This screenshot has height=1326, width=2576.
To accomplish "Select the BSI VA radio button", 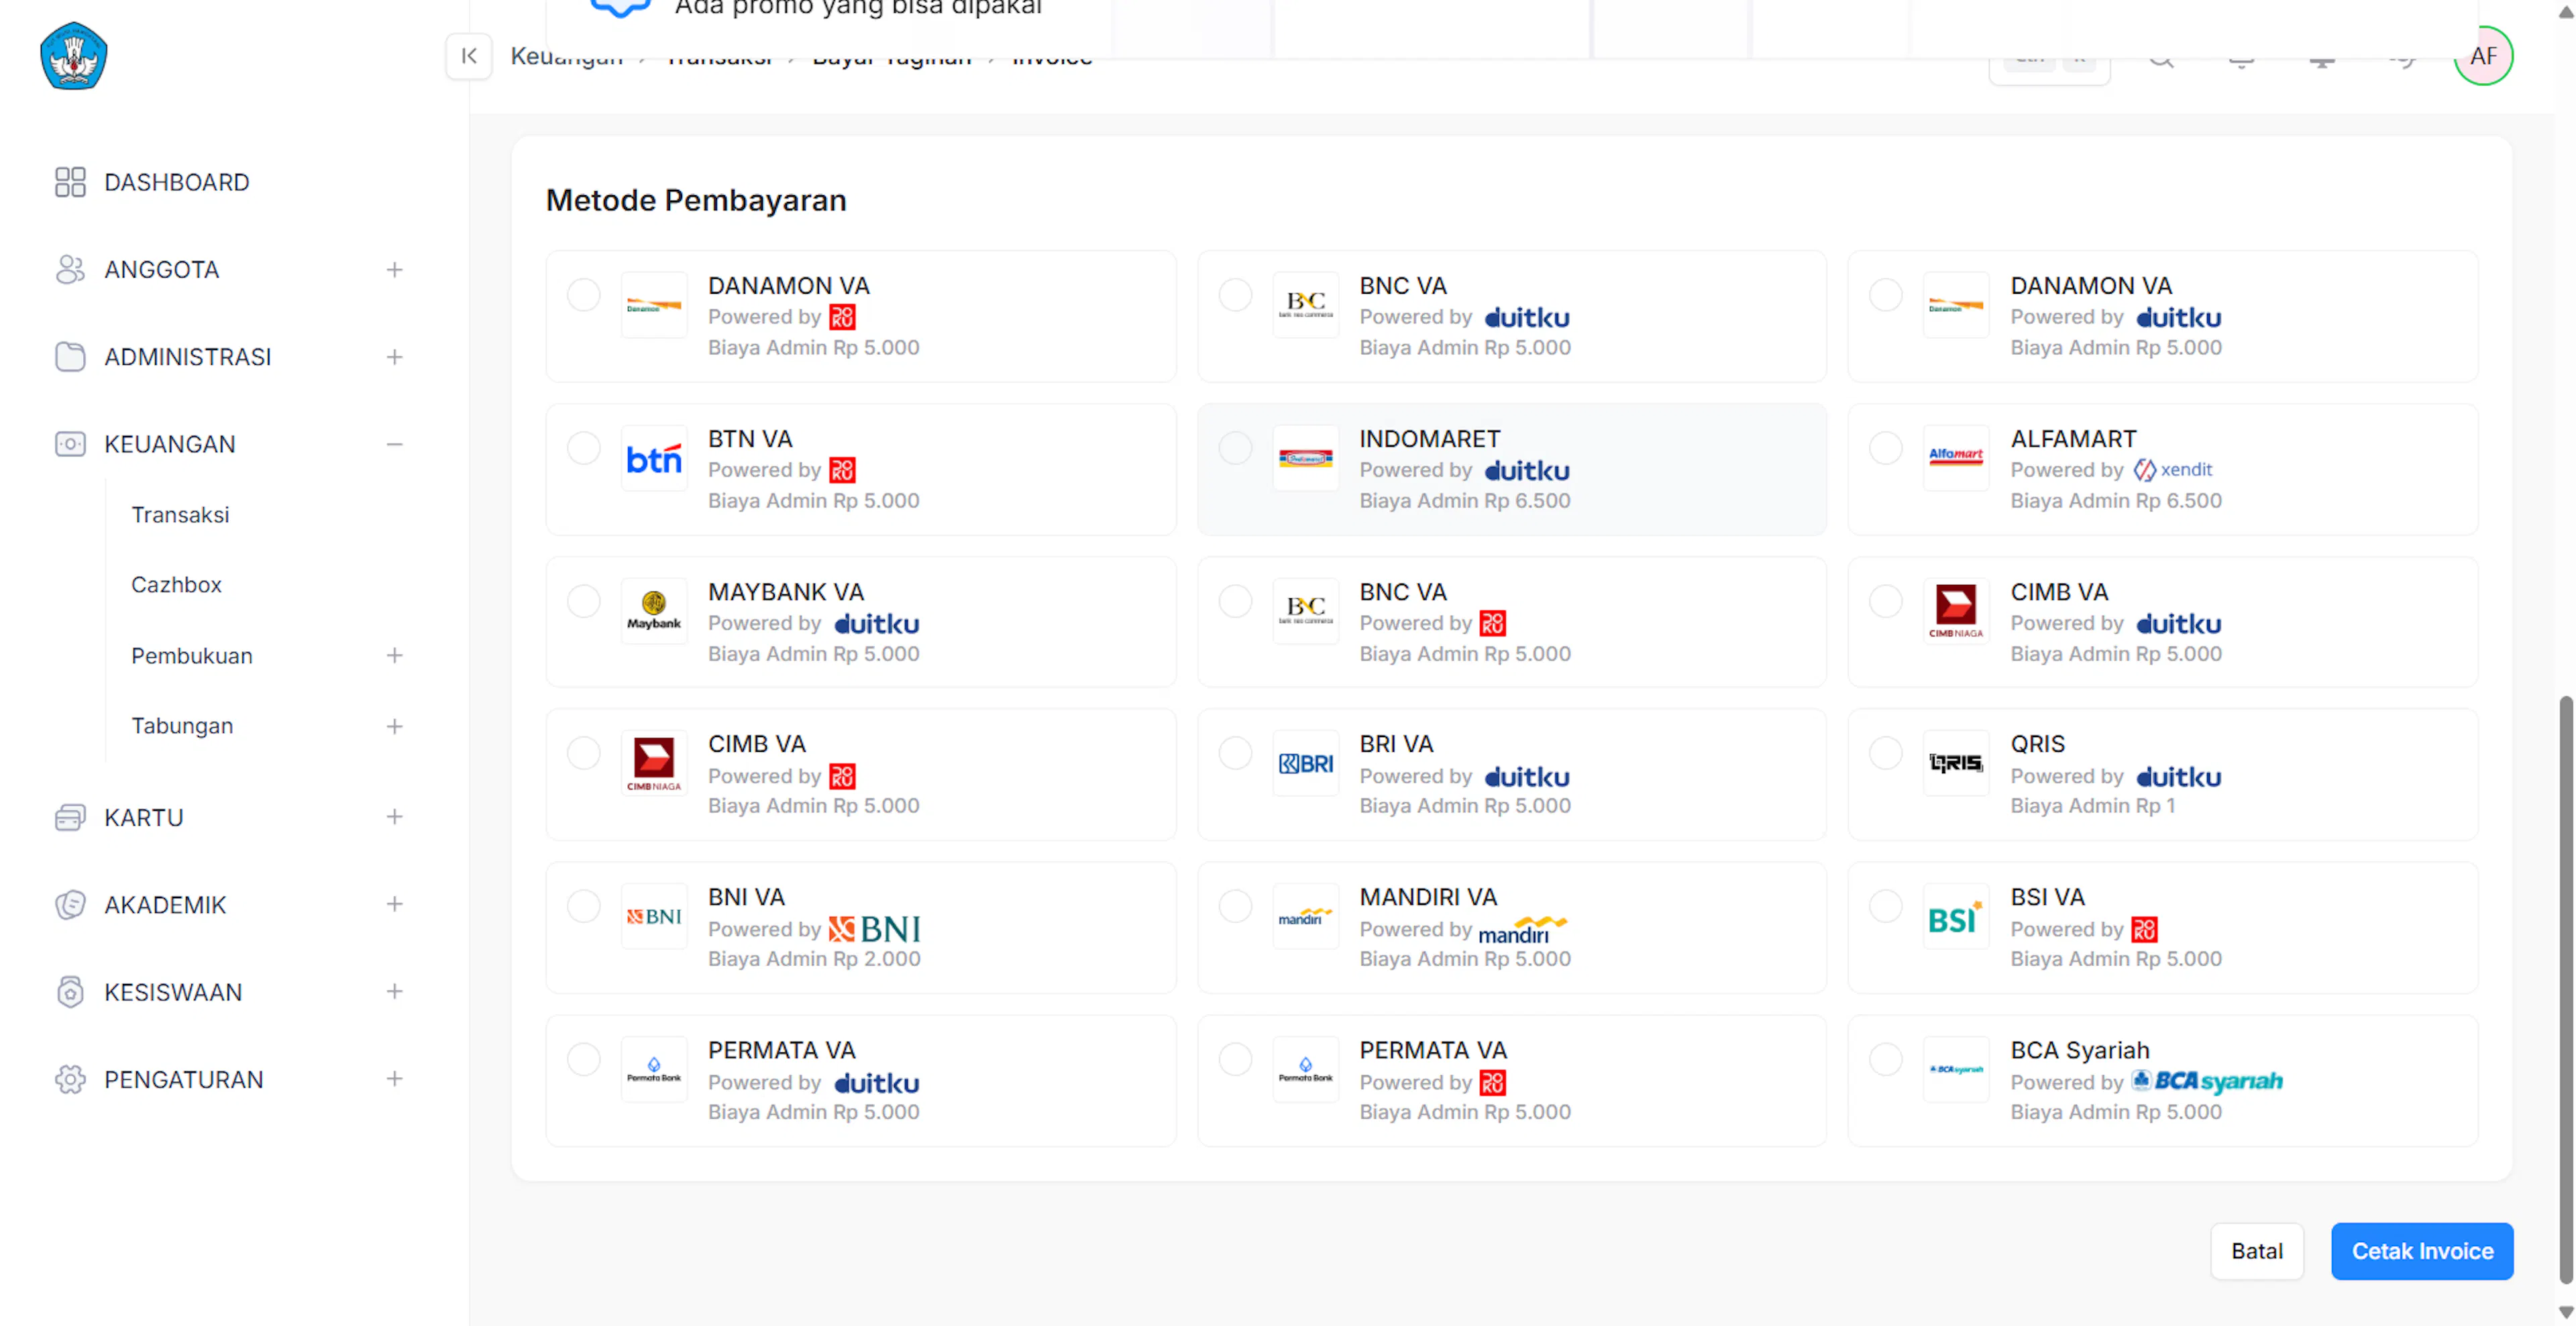I will 1886,906.
